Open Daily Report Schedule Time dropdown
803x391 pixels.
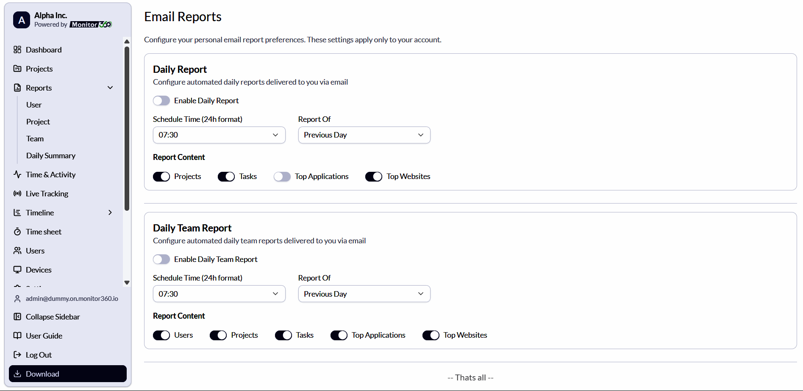coord(219,135)
